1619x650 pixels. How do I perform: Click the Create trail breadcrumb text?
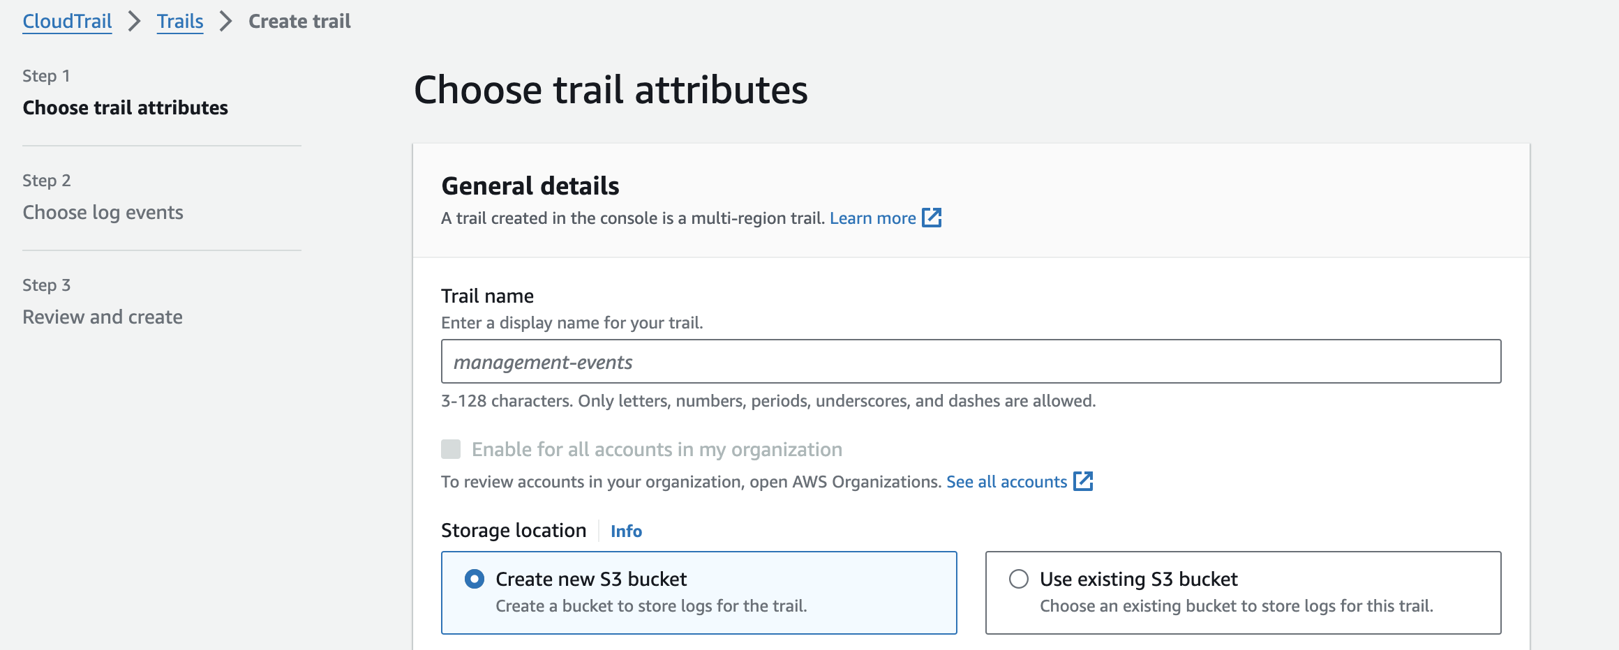pos(299,22)
